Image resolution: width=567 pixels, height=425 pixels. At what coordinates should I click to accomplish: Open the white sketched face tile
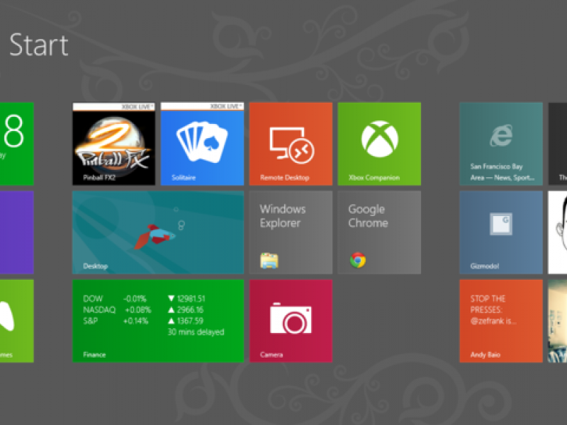pyautogui.click(x=558, y=232)
